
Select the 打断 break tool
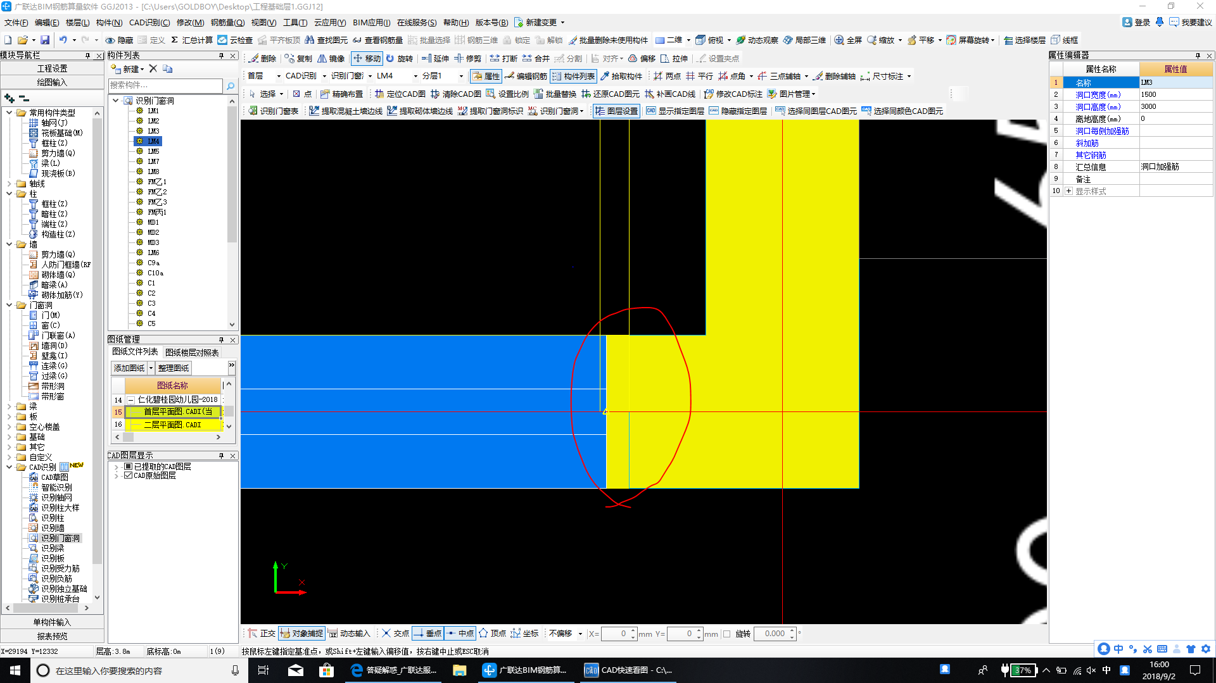(503, 58)
